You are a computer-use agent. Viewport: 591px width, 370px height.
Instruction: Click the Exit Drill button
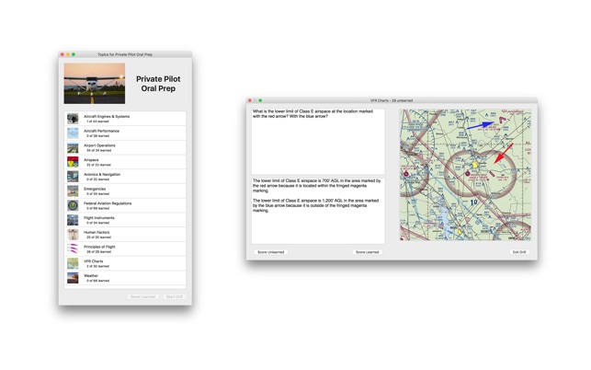[519, 252]
